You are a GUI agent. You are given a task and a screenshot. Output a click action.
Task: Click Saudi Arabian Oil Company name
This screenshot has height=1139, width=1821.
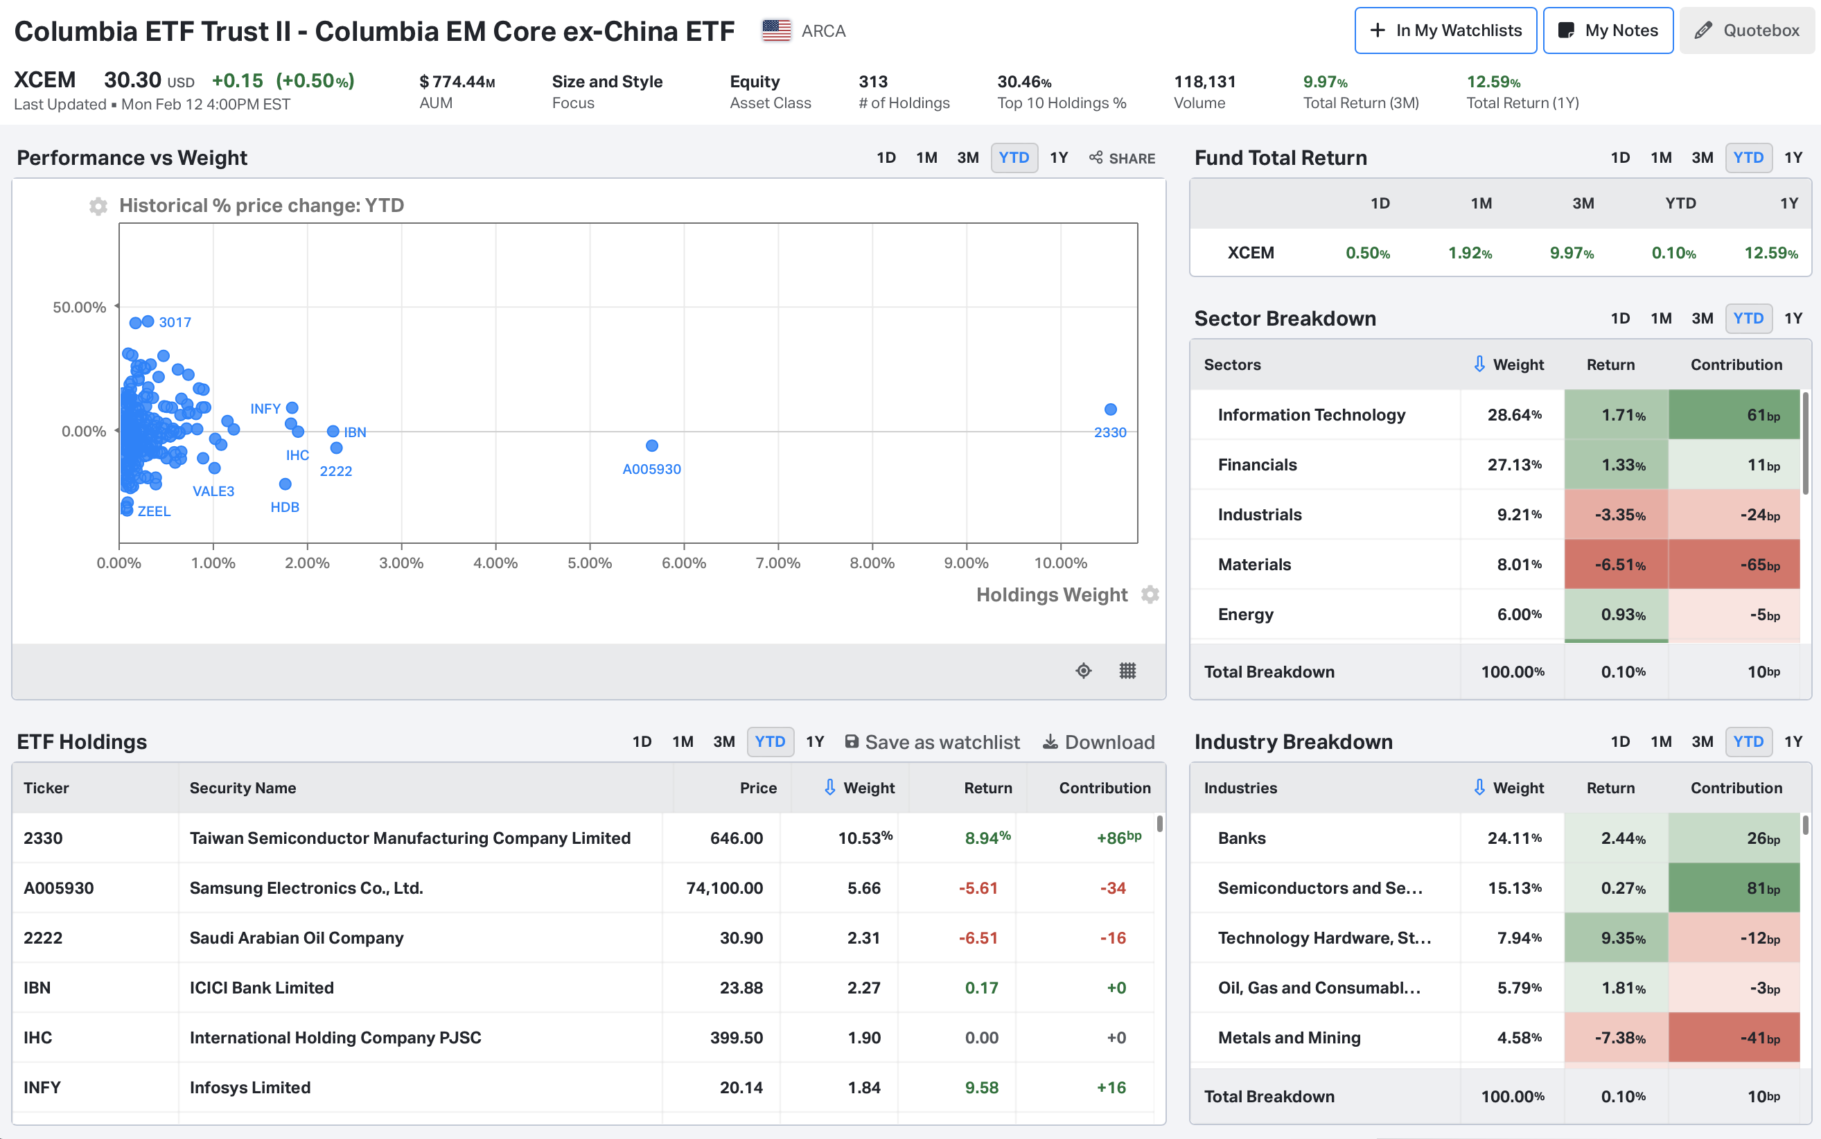tap(296, 937)
